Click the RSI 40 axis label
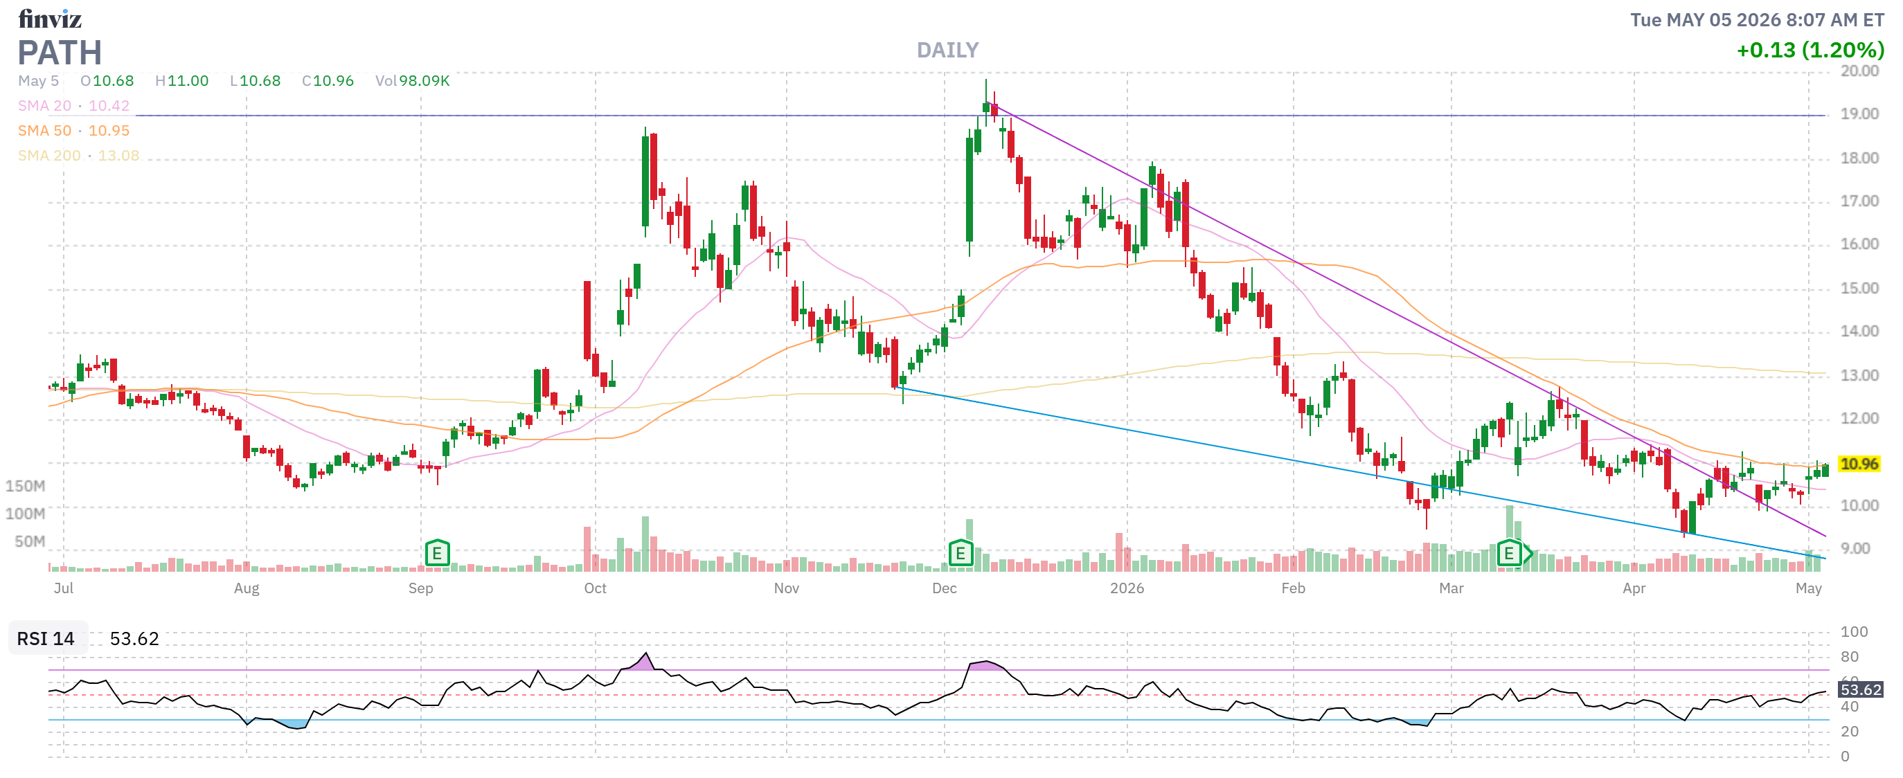1903x778 pixels. tap(1850, 707)
